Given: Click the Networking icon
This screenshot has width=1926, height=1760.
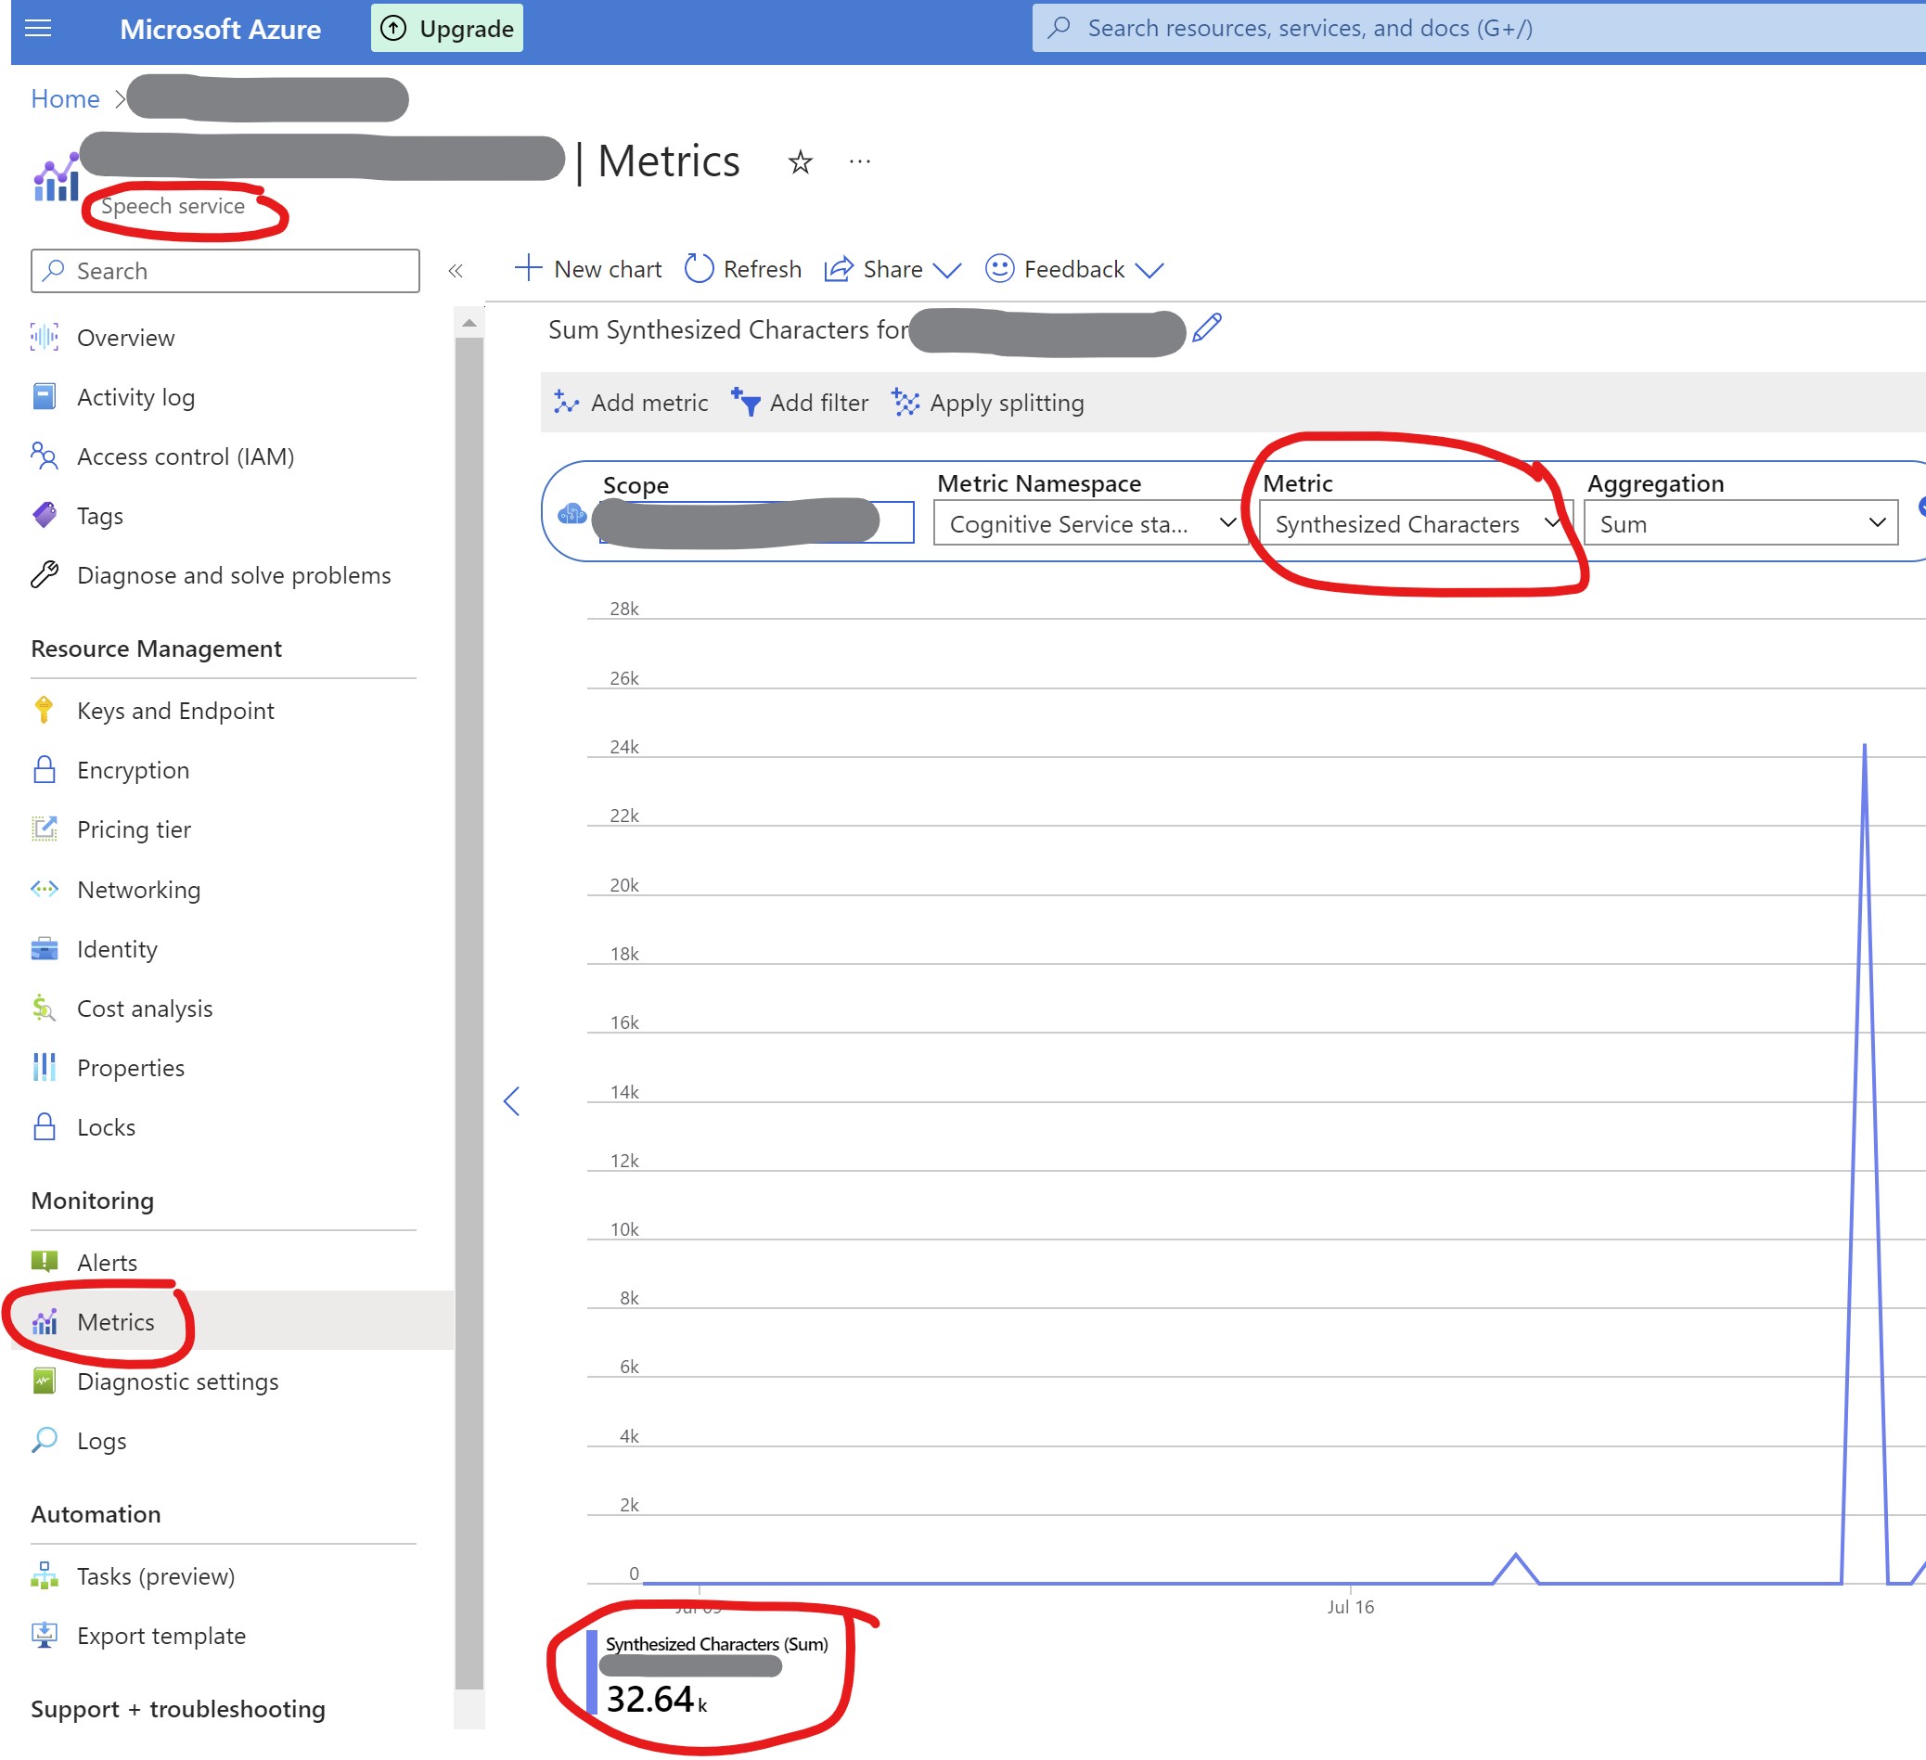Looking at the screenshot, I should (x=45, y=890).
